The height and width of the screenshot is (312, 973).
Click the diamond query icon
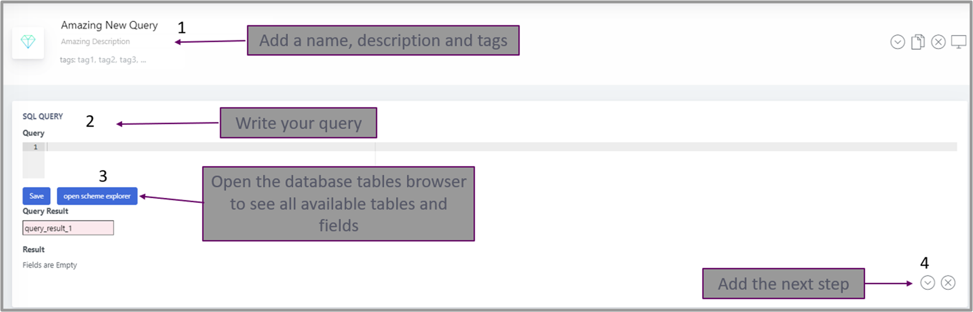28,42
